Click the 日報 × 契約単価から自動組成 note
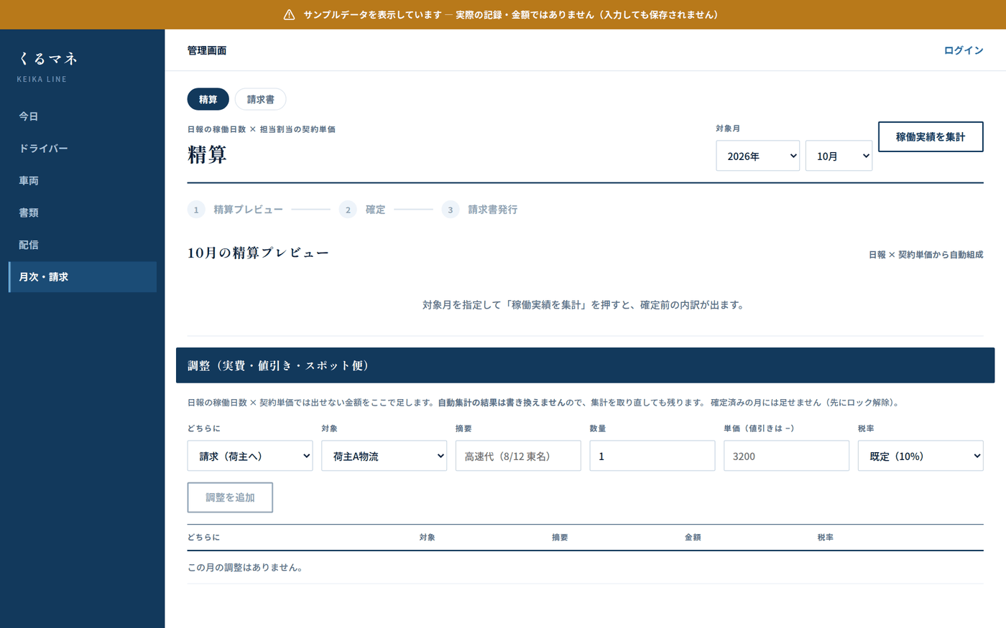Viewport: 1006px width, 628px height. 926,255
